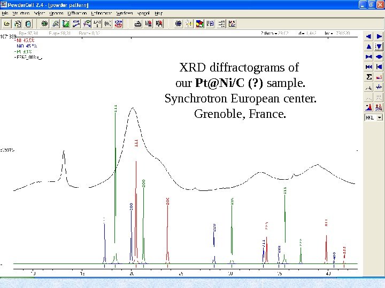This screenshot has height=288, width=385.
Task: Open the Windows menu
Action: (125, 13)
